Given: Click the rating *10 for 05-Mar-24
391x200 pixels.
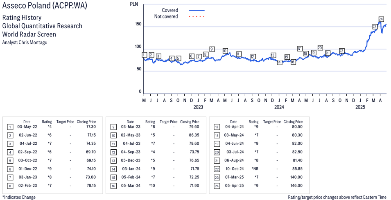Looking at the screenshot, I should [x=152, y=186].
